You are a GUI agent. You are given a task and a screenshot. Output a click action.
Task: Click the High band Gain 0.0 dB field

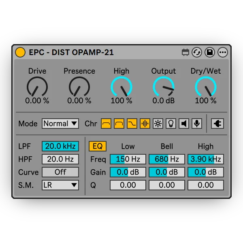(206, 172)
